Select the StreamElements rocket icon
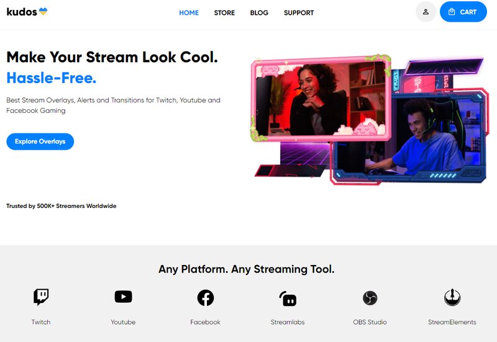Viewport: 497px width, 342px height. pyautogui.click(x=452, y=297)
